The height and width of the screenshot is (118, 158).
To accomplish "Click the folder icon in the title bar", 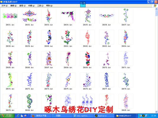I will coord(2,2).
